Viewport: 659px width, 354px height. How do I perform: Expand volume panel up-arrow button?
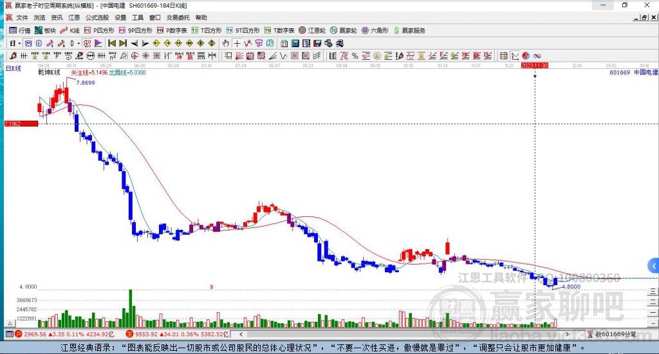point(10,324)
